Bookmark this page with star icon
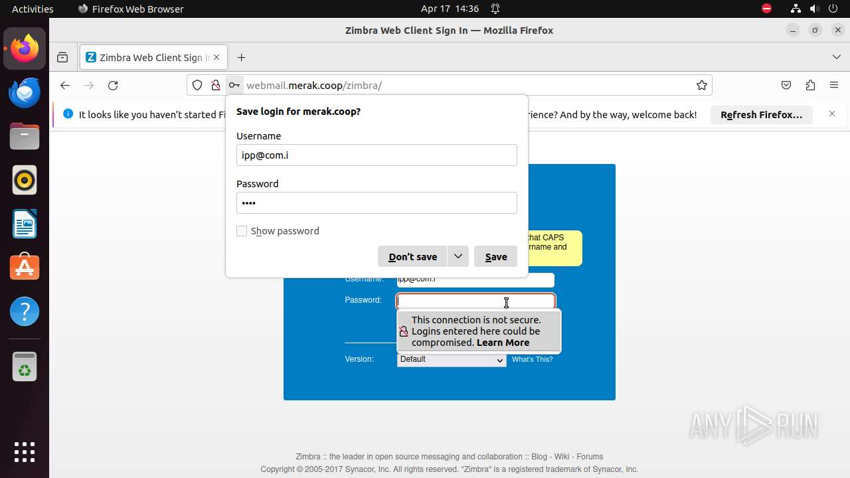The width and height of the screenshot is (850, 478). coord(701,85)
